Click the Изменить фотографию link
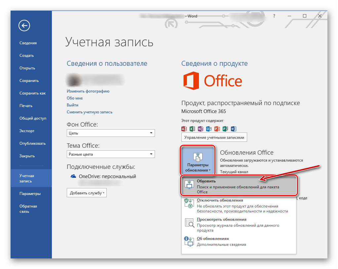The height and width of the screenshot is (269, 338). [x=88, y=91]
